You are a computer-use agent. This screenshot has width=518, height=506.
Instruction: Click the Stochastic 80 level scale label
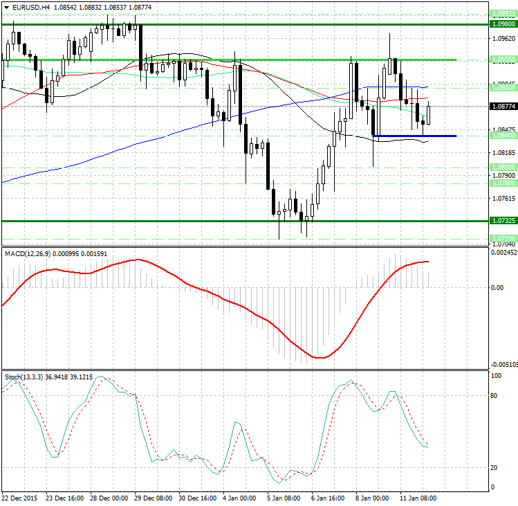[494, 397]
